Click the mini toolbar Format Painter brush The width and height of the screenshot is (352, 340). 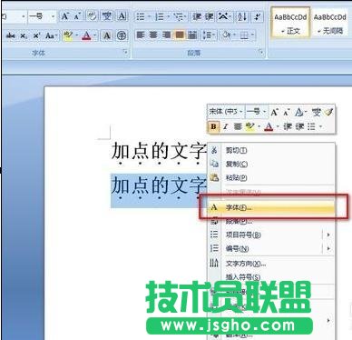328,112
